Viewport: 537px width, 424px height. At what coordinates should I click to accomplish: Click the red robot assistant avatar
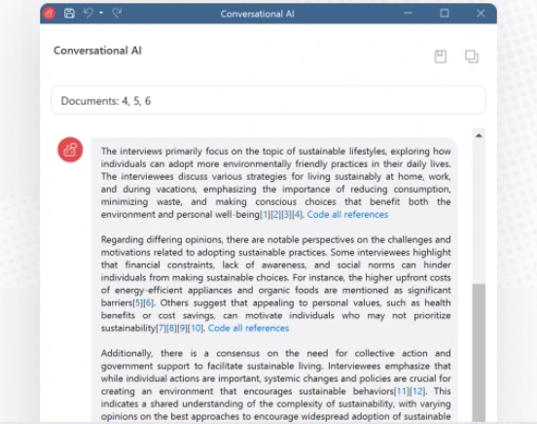coord(70,150)
